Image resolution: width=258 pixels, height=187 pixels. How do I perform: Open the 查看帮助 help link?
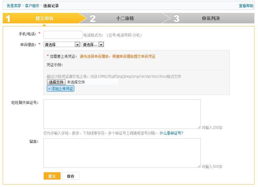click(246, 6)
